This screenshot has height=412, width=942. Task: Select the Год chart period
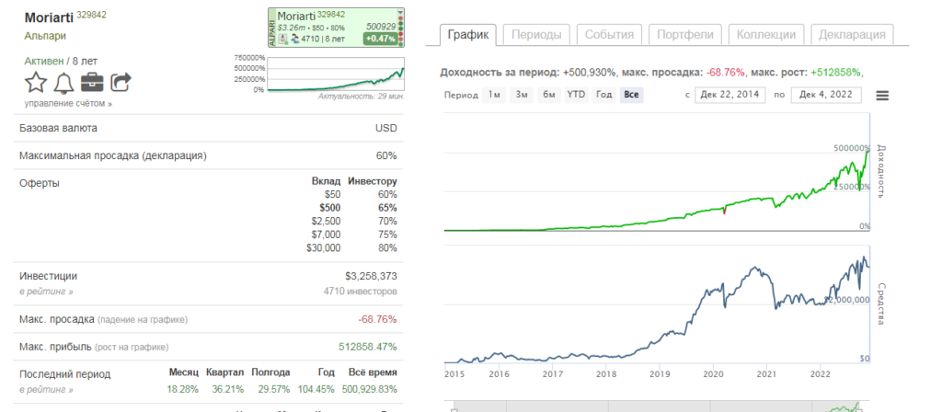pos(603,95)
